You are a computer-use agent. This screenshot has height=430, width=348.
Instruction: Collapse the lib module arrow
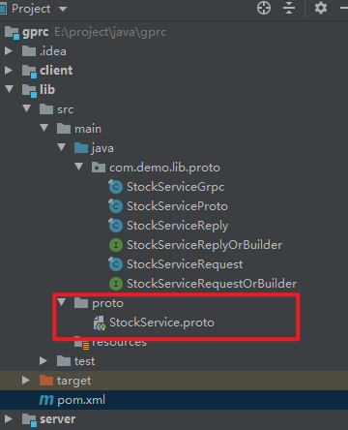10,89
